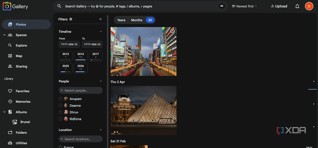Filter timeline by year 2025

click(x=66, y=68)
